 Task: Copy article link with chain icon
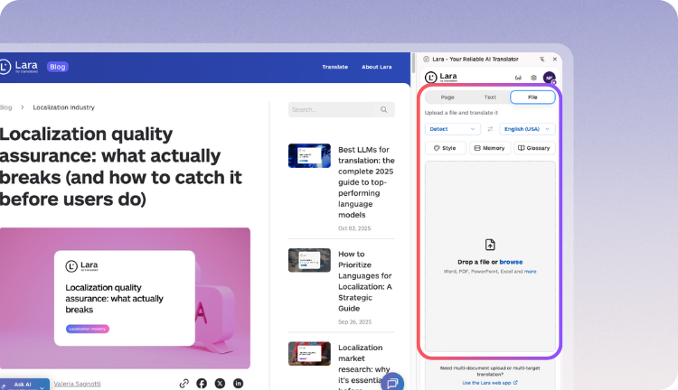[184, 384]
